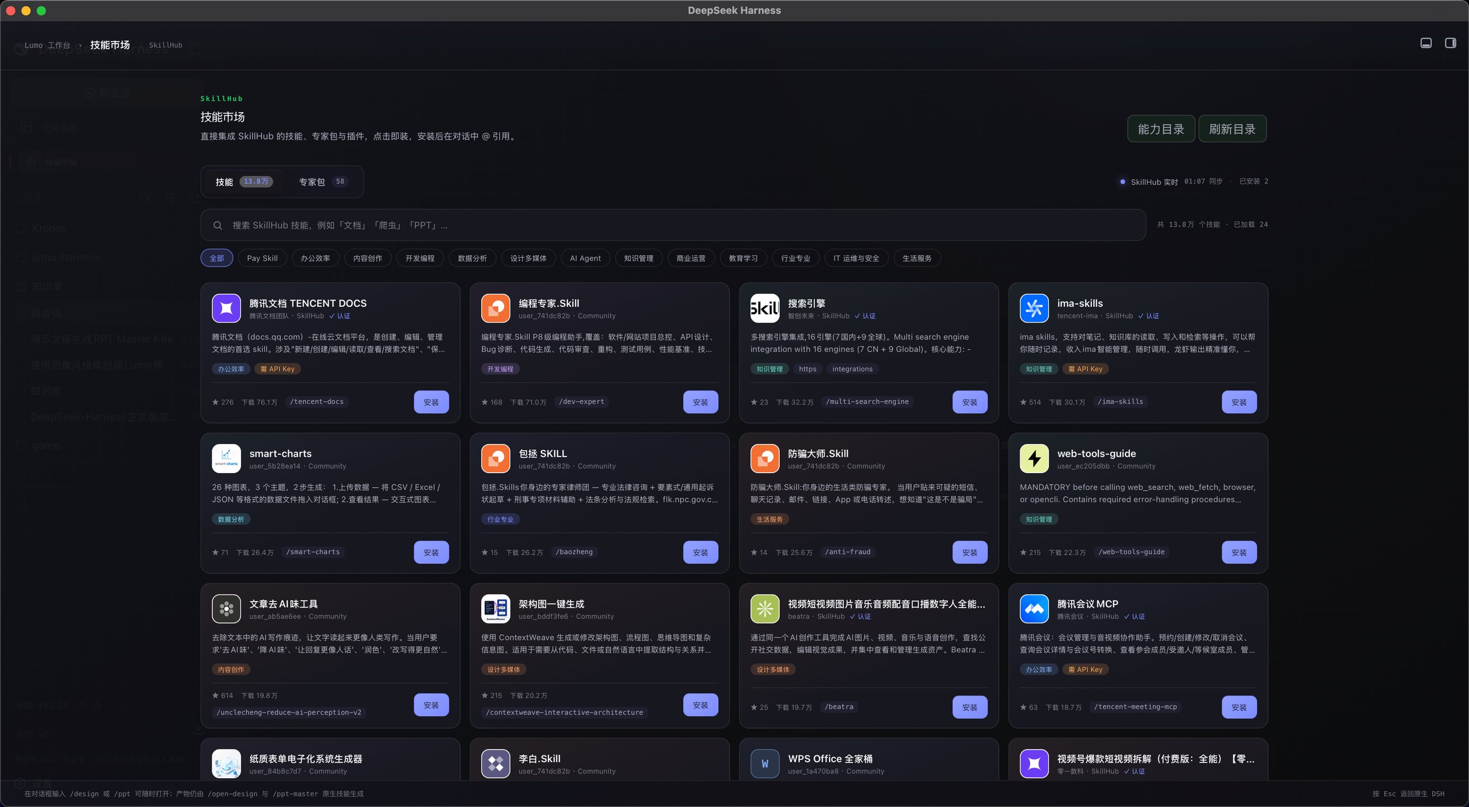The width and height of the screenshot is (1469, 807).
Task: Select the AI Agent filter chip
Action: point(586,258)
